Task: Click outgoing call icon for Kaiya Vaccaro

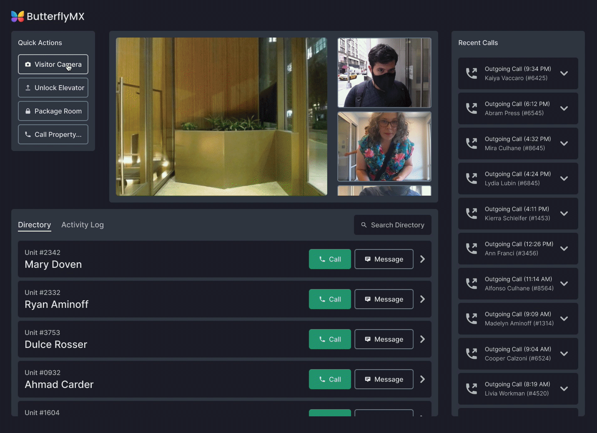Action: (472, 73)
